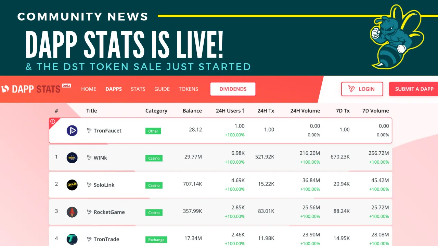This screenshot has height=246, width=438.
Task: Click the Casino tag on the RocketGame row
Action: [154, 213]
